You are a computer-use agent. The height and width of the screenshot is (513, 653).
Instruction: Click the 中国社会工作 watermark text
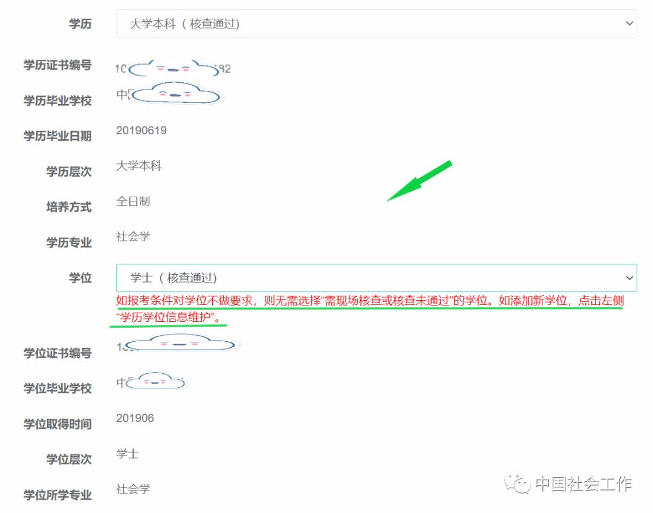click(x=583, y=484)
